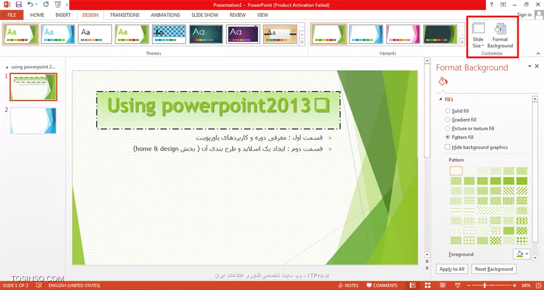Screen dimensions: 544x290
Task: Select Solid fill radio button
Action: 447,110
